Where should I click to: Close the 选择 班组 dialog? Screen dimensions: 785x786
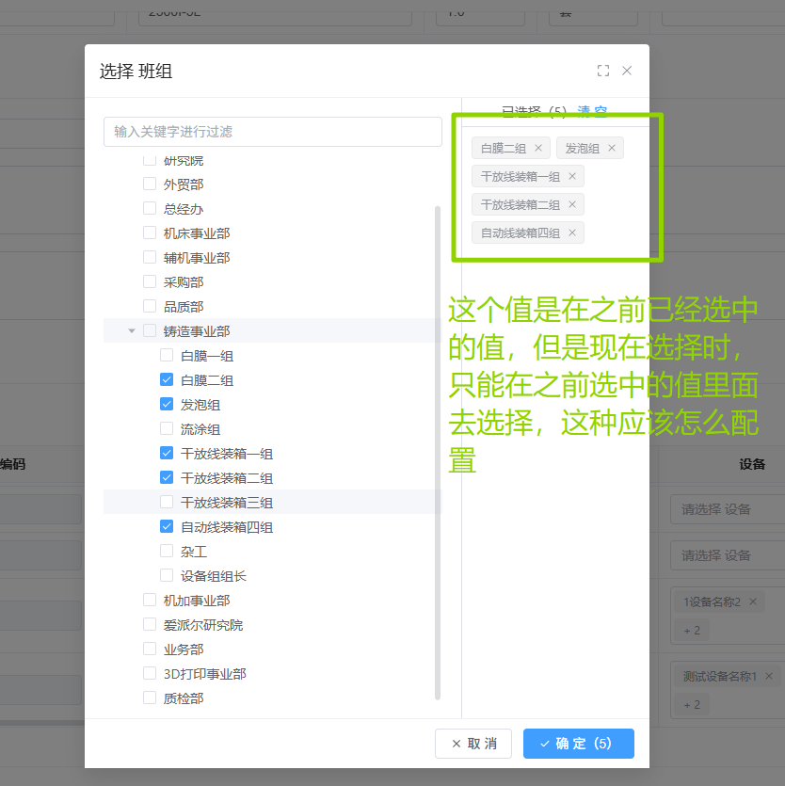pyautogui.click(x=627, y=71)
